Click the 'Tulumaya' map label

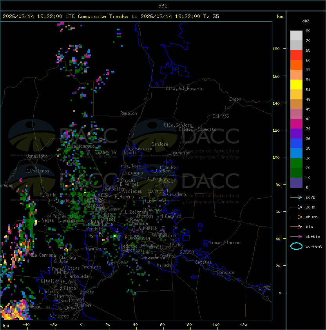[134, 173]
